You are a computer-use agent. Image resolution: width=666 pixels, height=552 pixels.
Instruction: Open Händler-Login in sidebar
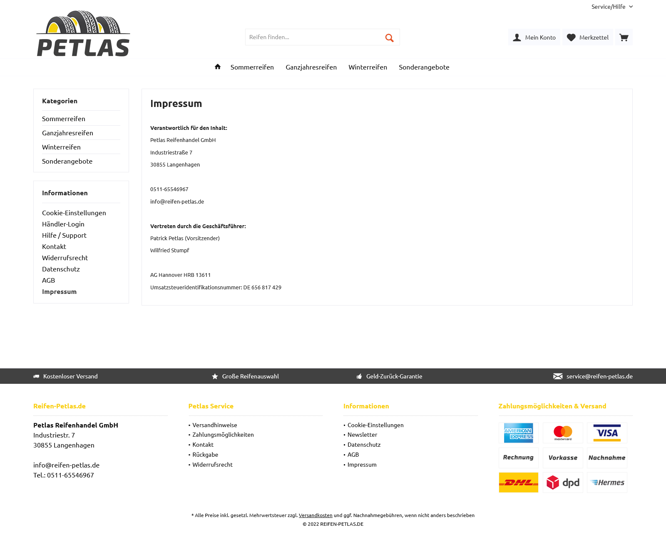point(63,224)
